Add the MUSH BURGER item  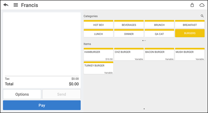pos(190,54)
